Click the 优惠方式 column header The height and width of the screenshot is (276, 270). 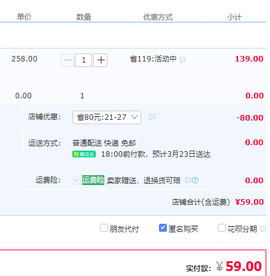tap(158, 17)
